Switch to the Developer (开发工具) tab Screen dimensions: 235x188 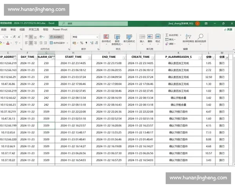pos(34,29)
